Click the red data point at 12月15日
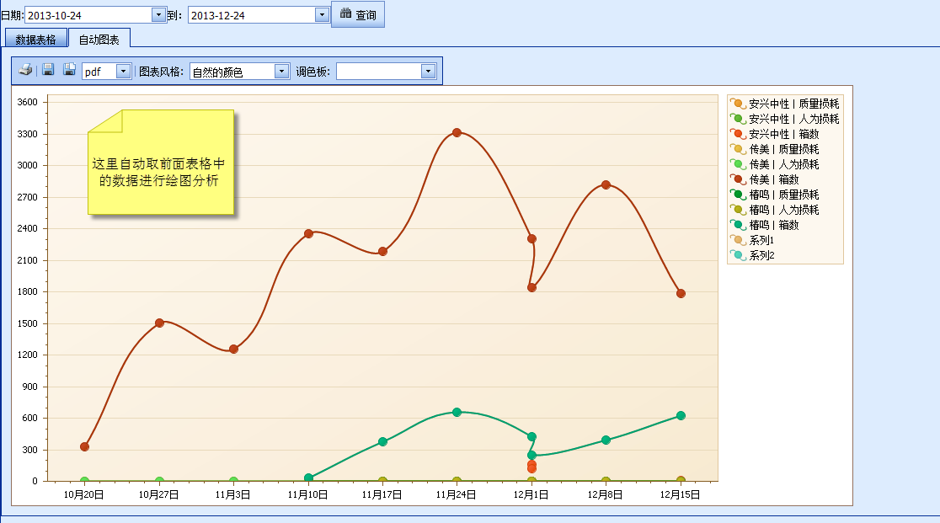Viewport: 940px width, 523px height. pos(681,294)
